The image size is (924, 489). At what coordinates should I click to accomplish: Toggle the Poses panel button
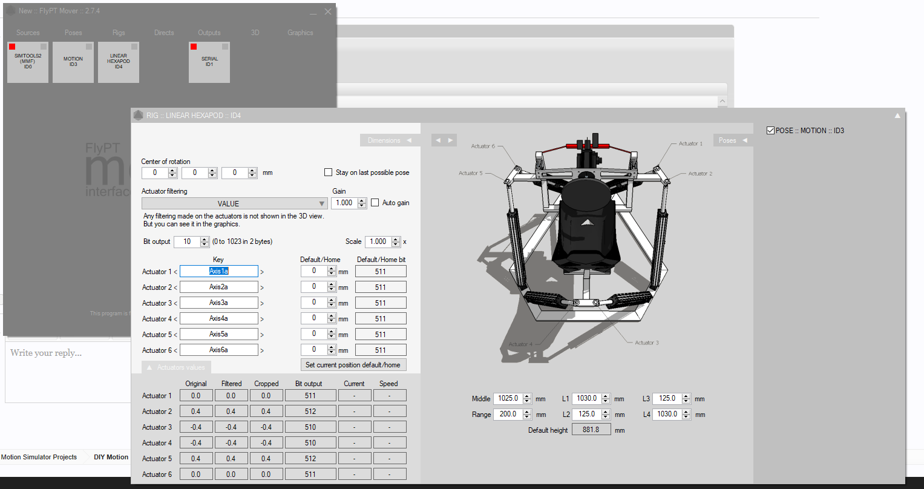coord(733,140)
